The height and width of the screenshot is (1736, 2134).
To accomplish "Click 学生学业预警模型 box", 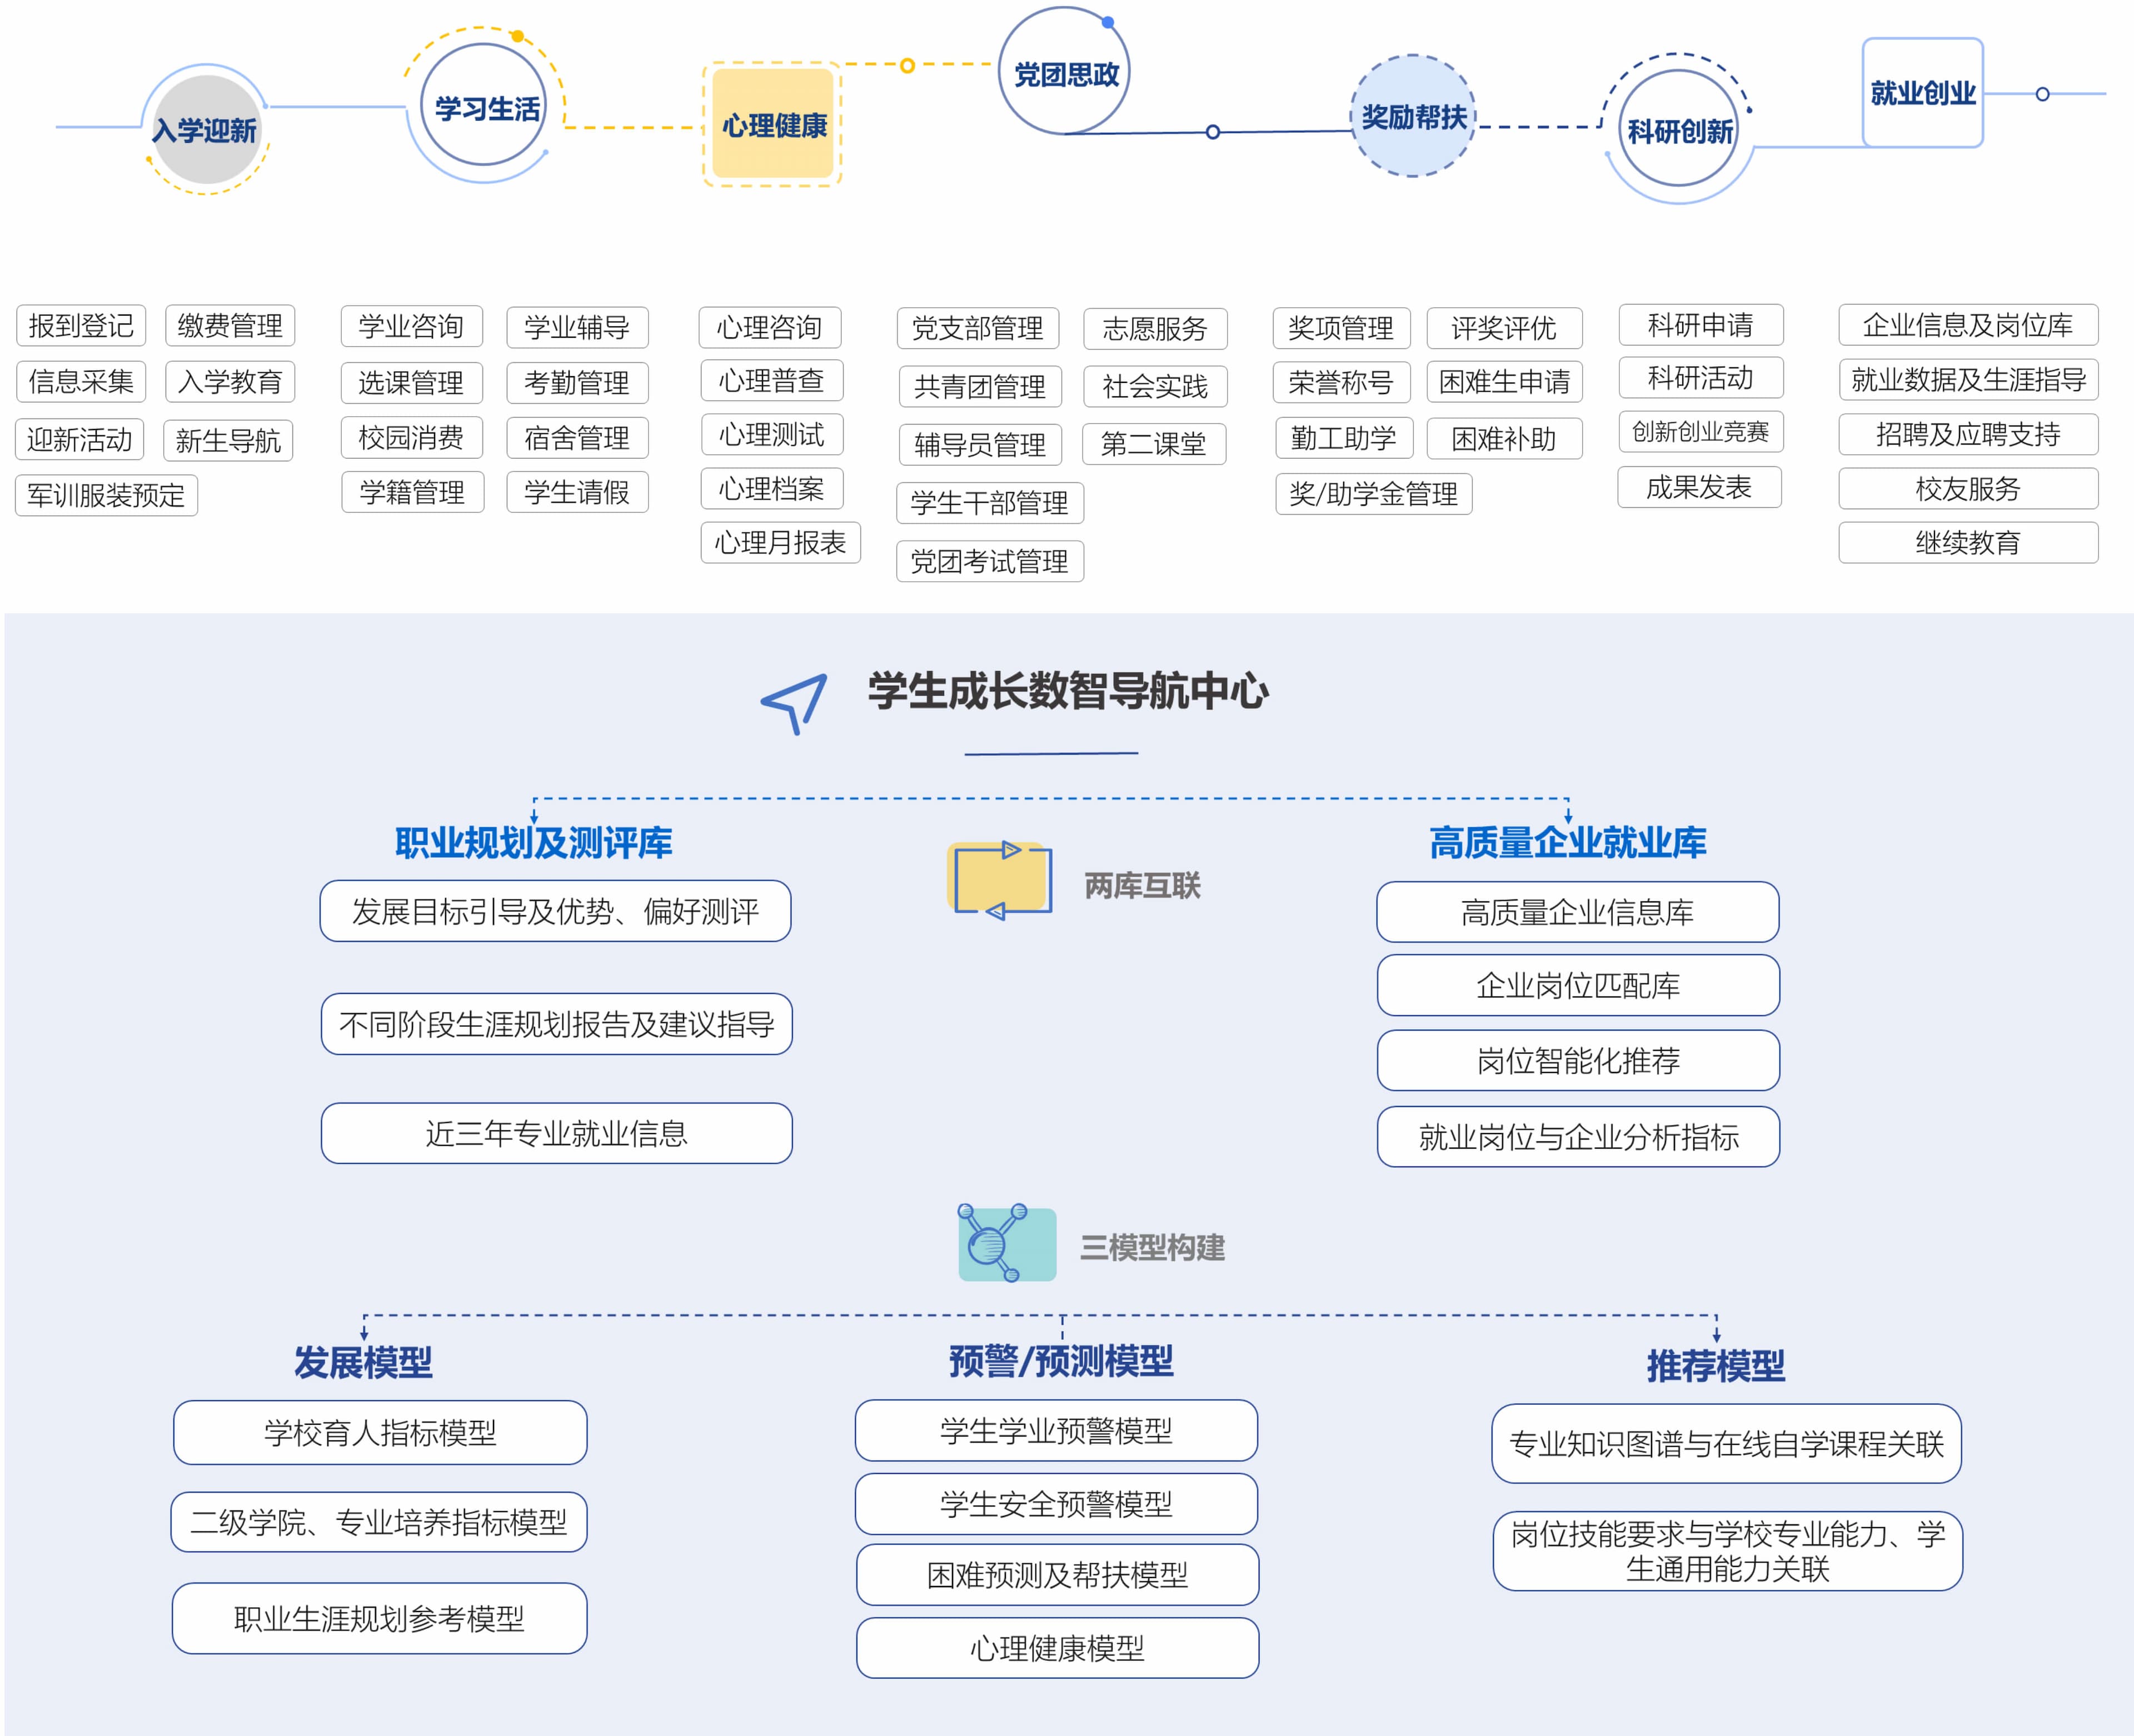I will (x=1056, y=1431).
